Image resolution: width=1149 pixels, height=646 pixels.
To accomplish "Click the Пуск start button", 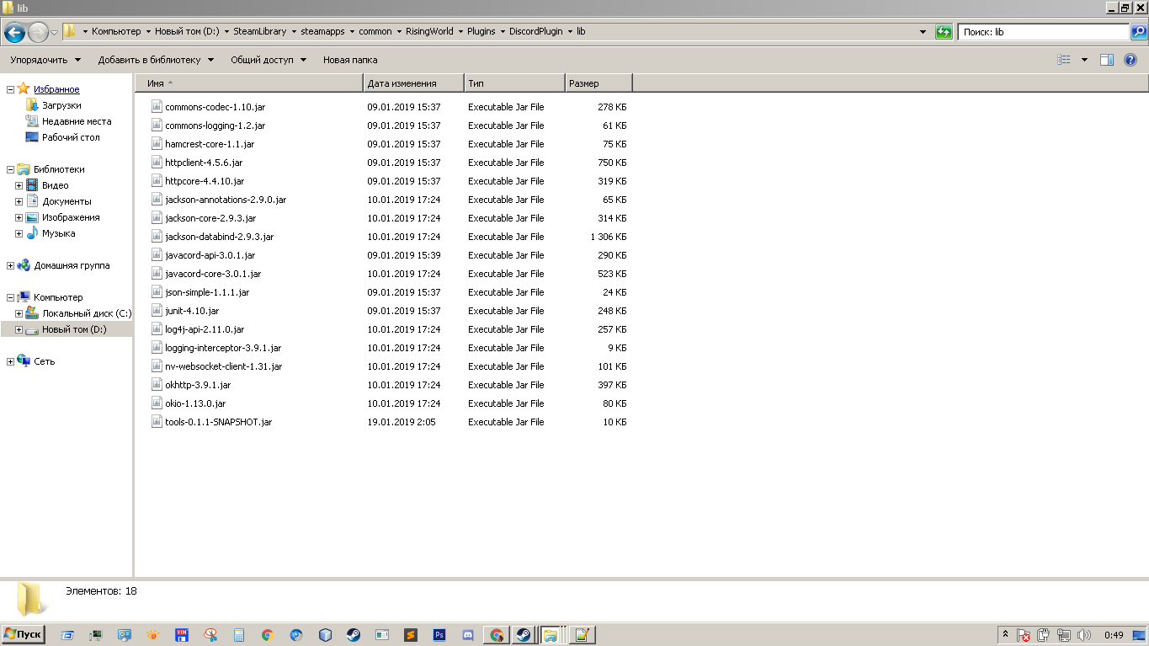I will (x=24, y=634).
